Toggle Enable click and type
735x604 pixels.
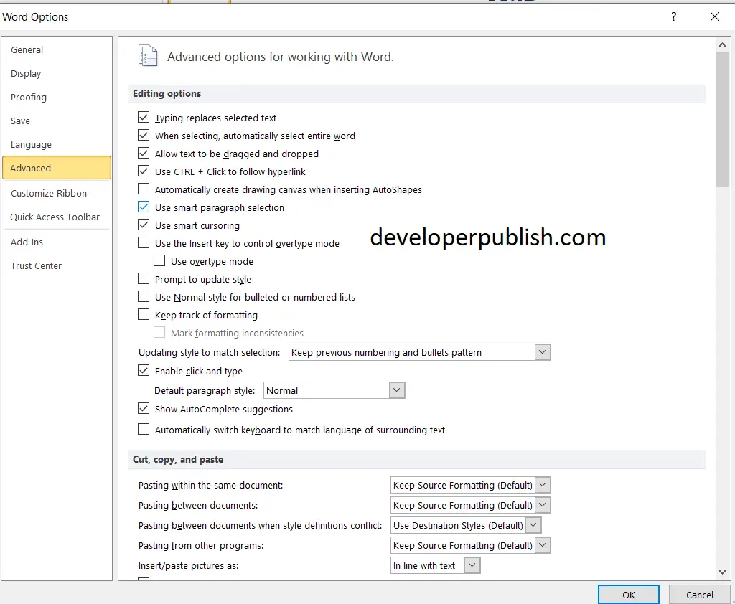pyautogui.click(x=144, y=371)
